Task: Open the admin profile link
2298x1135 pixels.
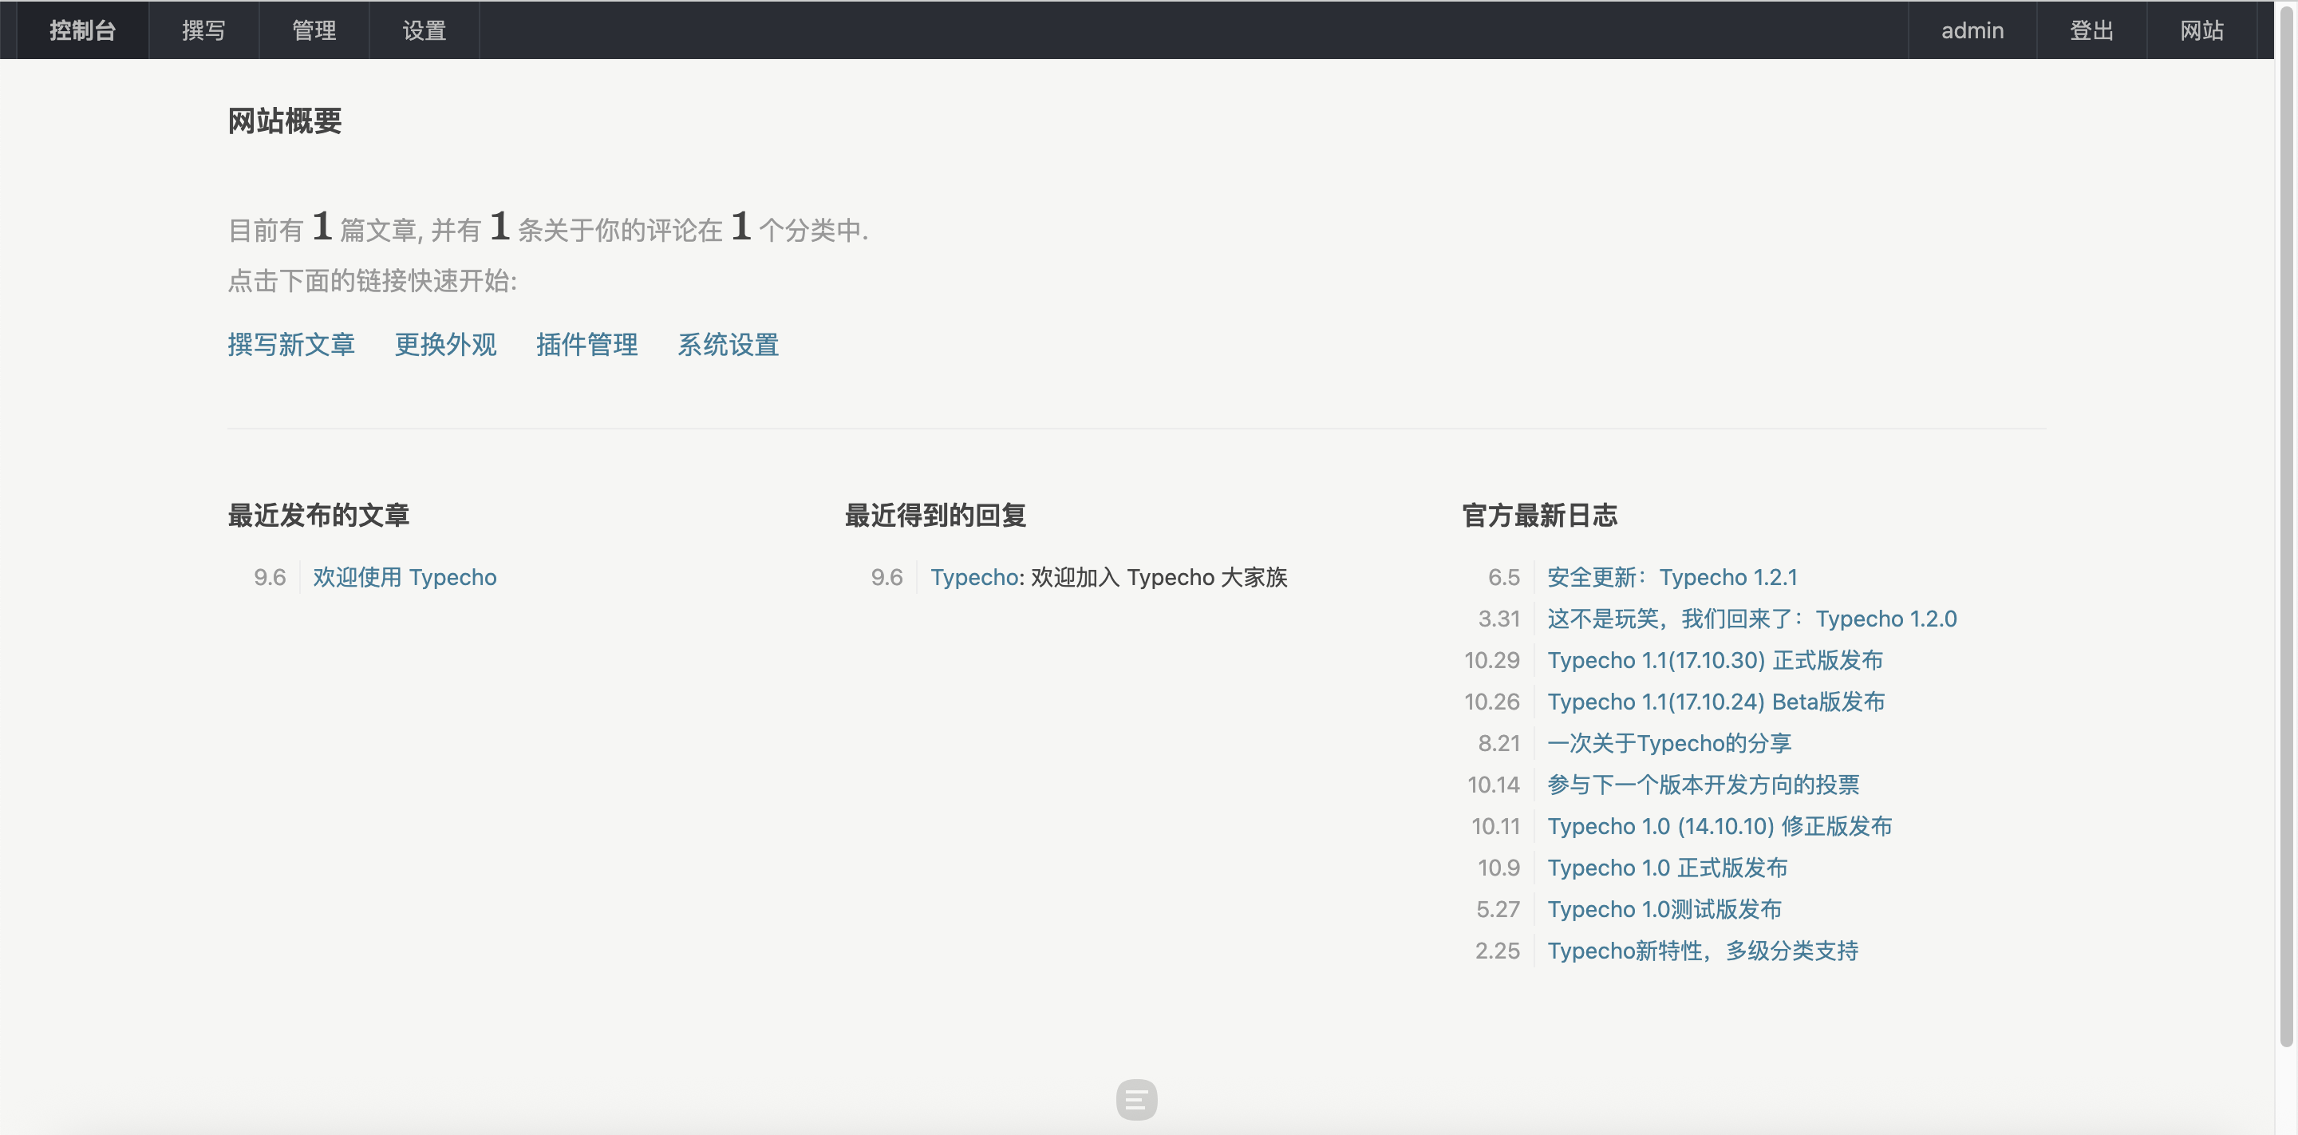Action: pyautogui.click(x=1972, y=30)
